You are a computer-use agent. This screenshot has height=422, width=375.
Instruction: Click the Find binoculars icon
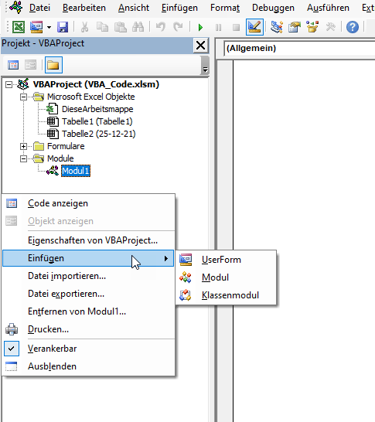click(138, 27)
